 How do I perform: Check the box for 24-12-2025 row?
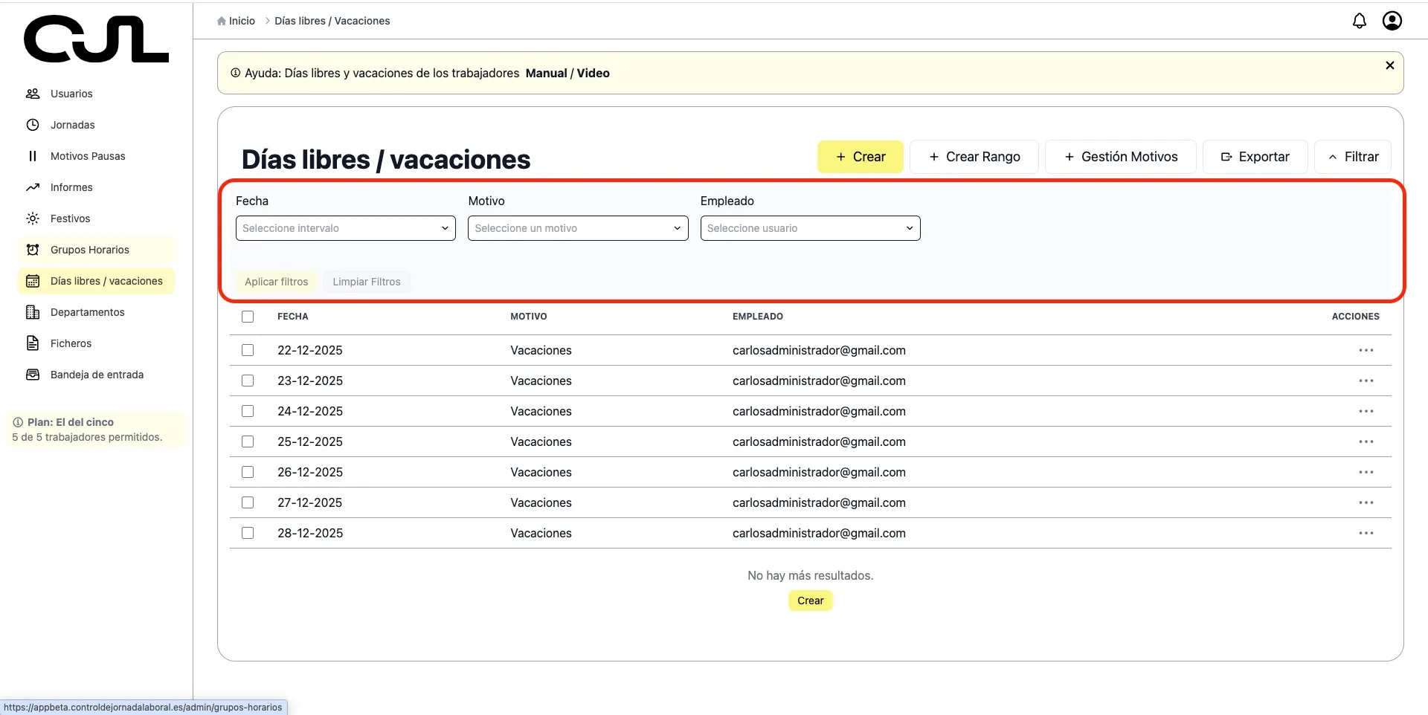[248, 411]
